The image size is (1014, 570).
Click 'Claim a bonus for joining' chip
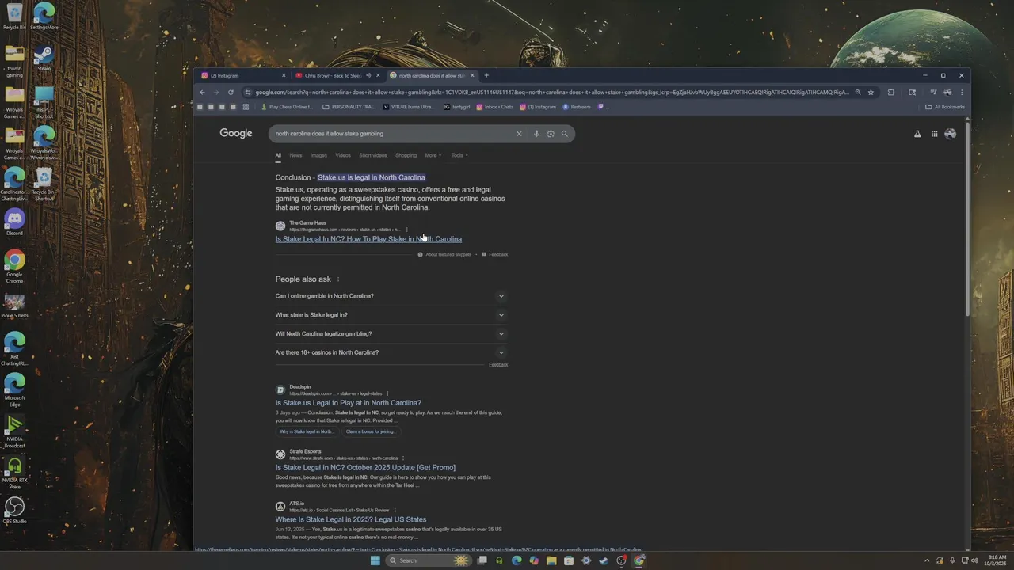pos(370,431)
